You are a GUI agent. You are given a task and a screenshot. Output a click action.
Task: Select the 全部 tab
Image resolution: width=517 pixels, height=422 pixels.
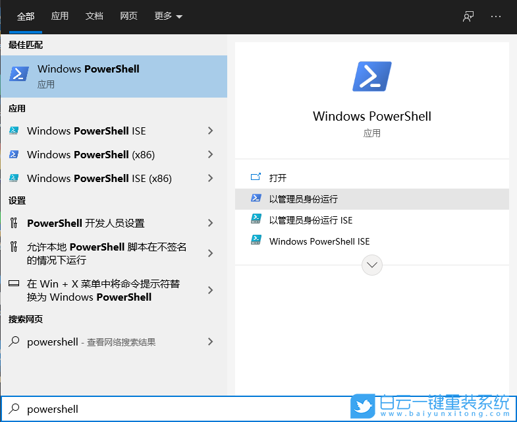pos(26,16)
